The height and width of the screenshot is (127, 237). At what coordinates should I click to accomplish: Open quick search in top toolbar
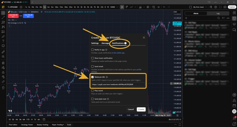click(x=211, y=7)
